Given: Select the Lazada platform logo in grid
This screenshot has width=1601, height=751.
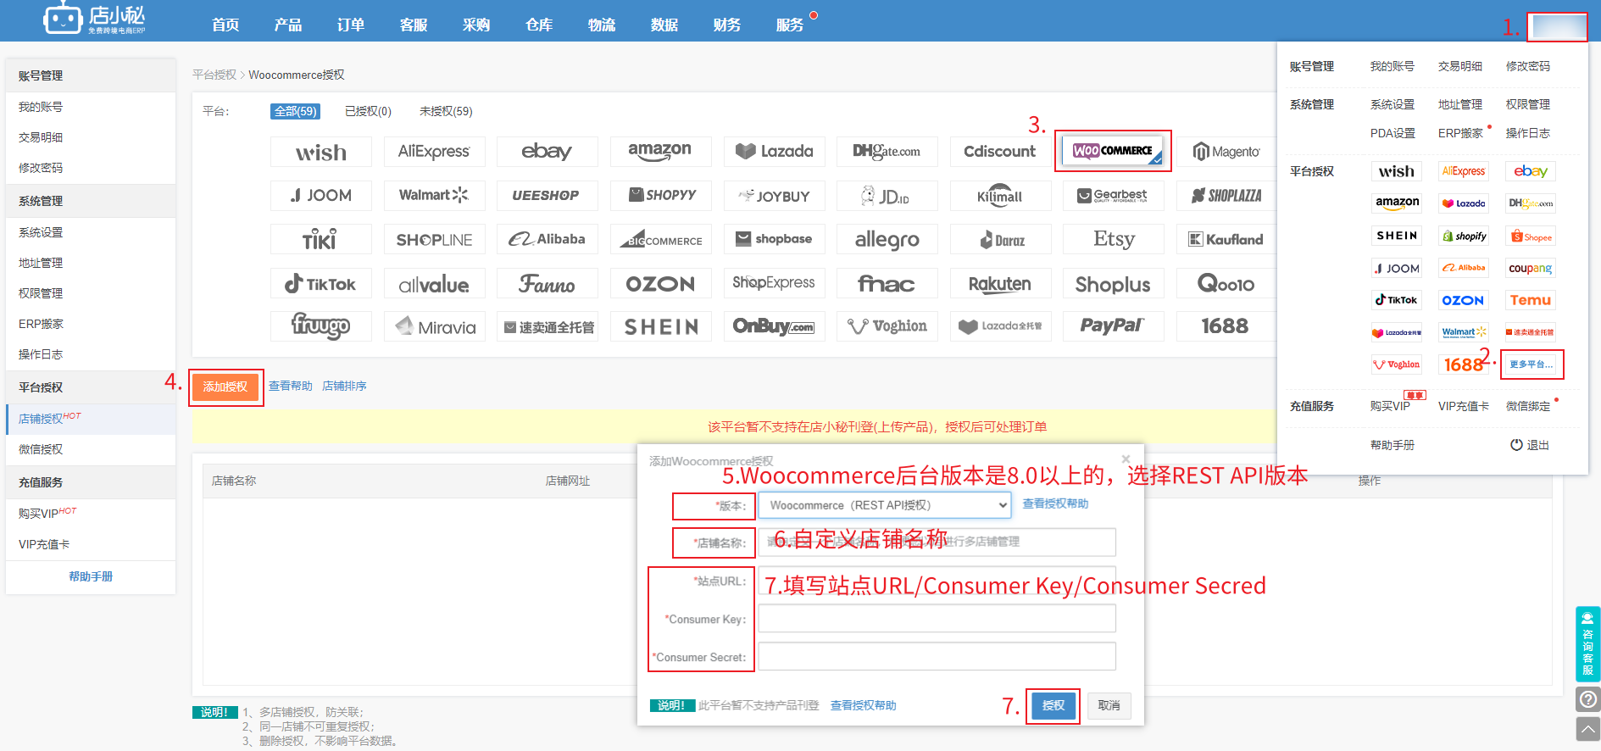Looking at the screenshot, I should coord(774,152).
